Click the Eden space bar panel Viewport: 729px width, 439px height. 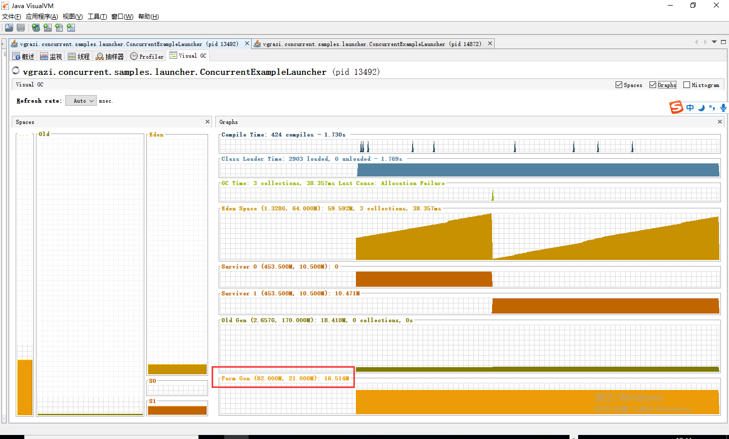click(177, 254)
